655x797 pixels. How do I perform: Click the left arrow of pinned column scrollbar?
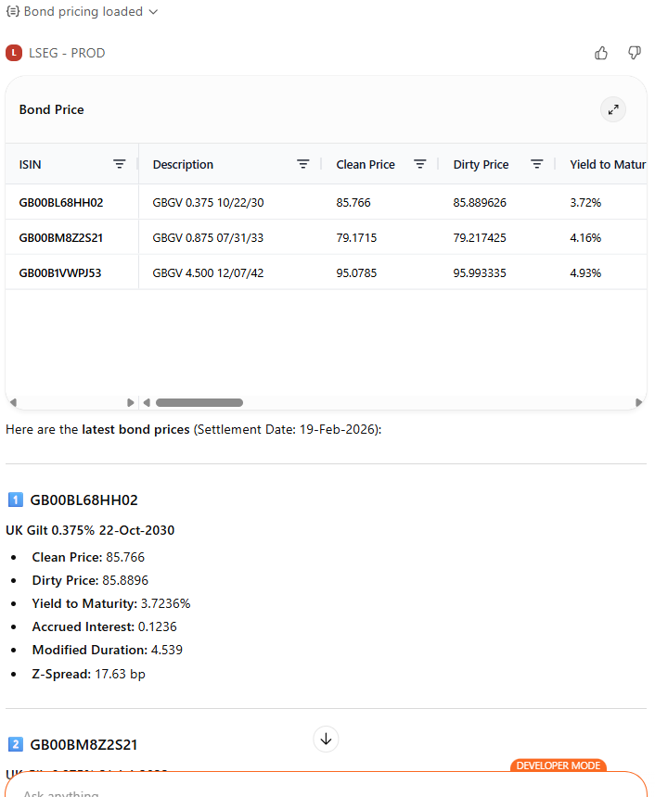12,402
